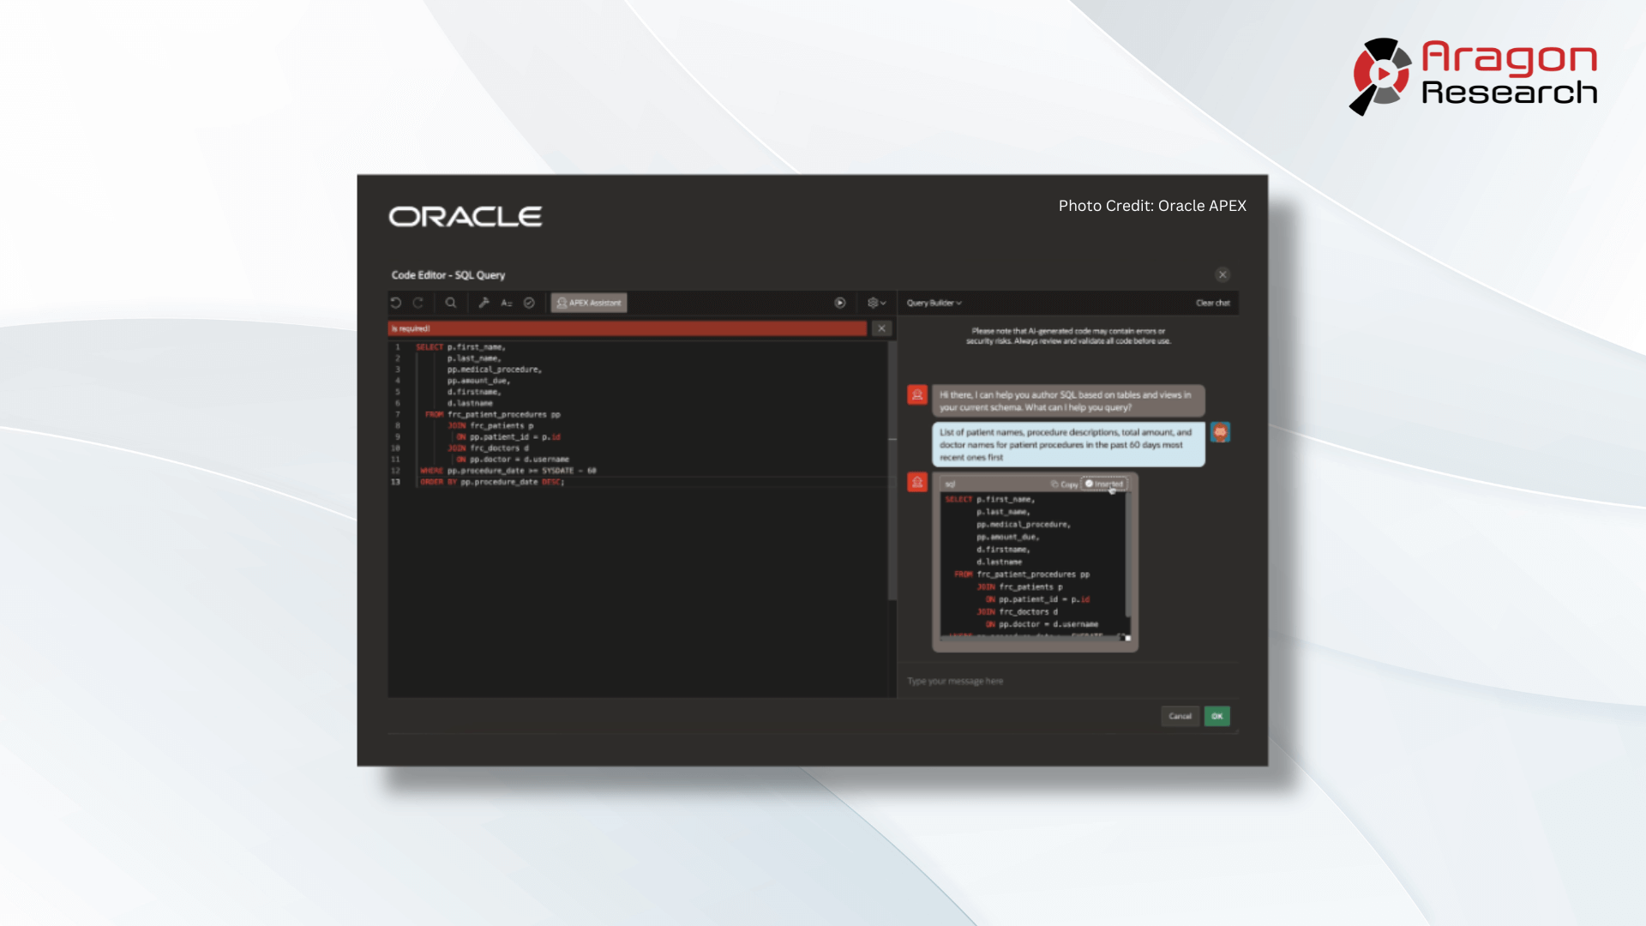Open the Find magnifier tool
Image resolution: width=1646 pixels, height=926 pixels.
(x=451, y=303)
